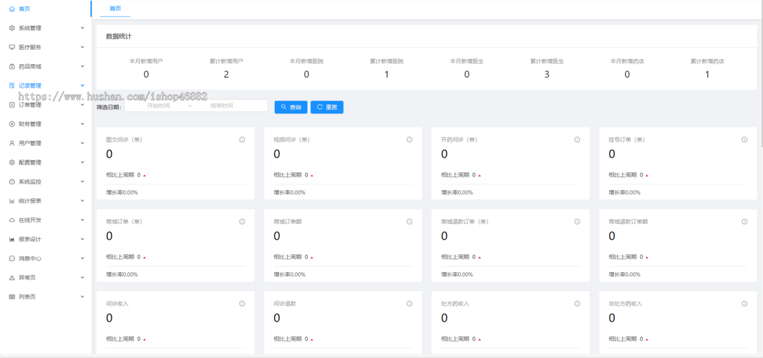The width and height of the screenshot is (763, 358).
Task: Click info icon on 商城订单额 card
Action: click(x=409, y=221)
